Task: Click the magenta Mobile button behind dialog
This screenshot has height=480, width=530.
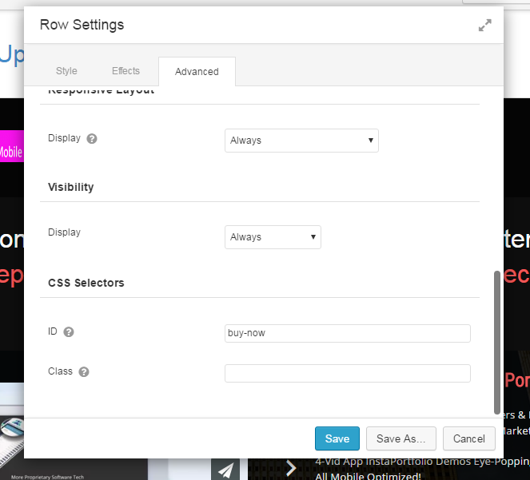Action: point(11,152)
